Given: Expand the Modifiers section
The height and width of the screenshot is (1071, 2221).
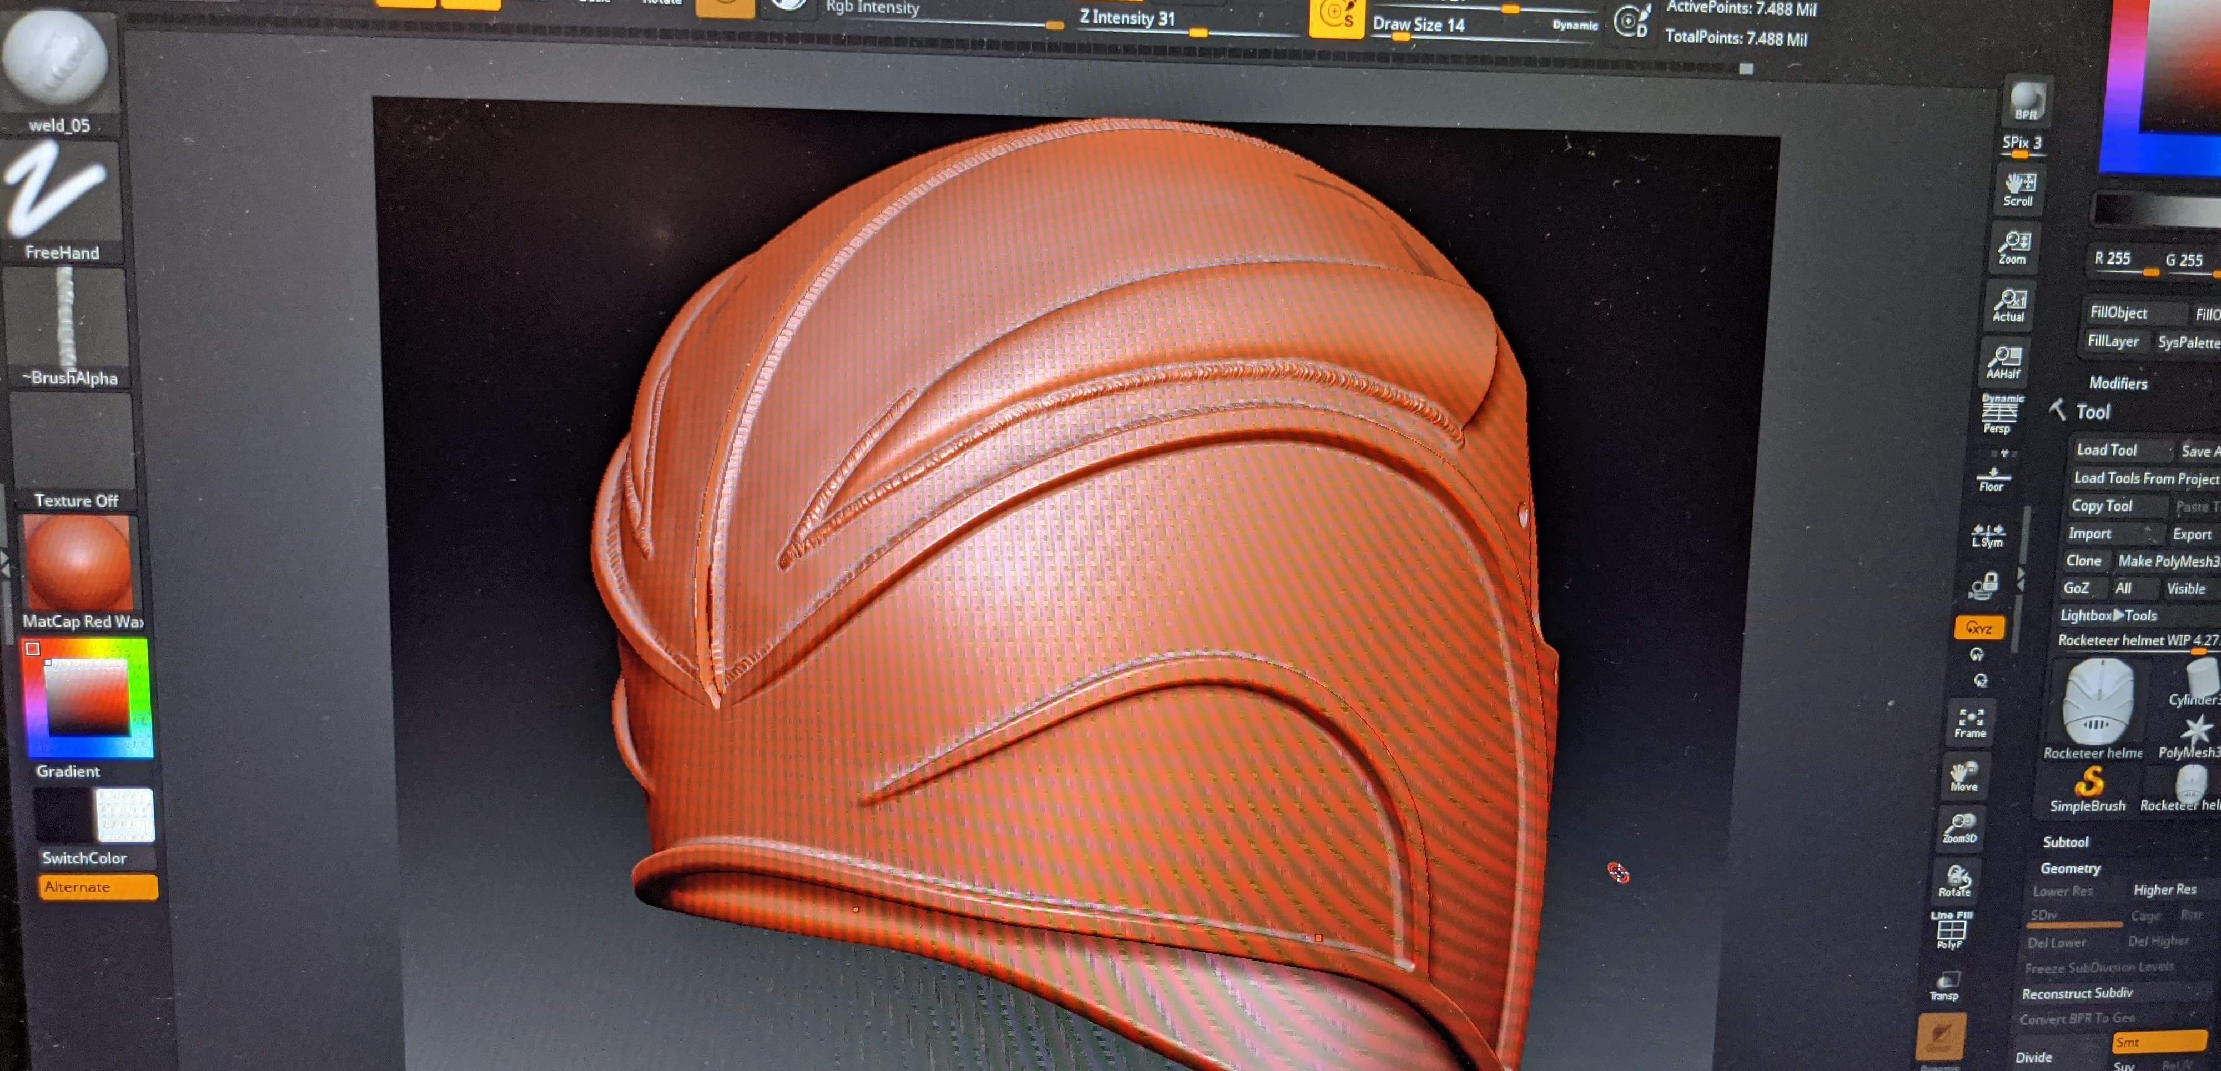Looking at the screenshot, I should point(2118,382).
